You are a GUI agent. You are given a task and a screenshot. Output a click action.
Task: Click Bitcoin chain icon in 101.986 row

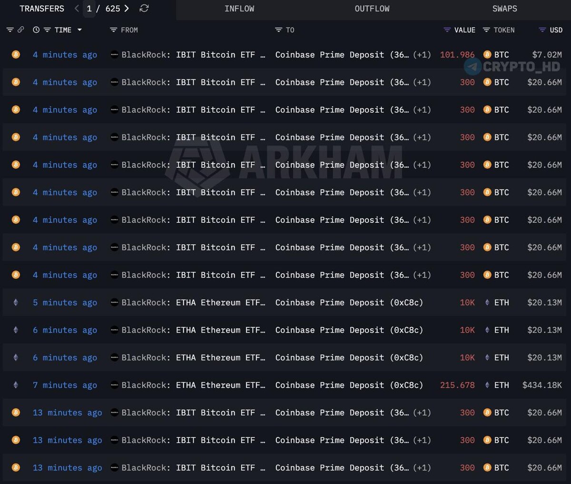16,55
